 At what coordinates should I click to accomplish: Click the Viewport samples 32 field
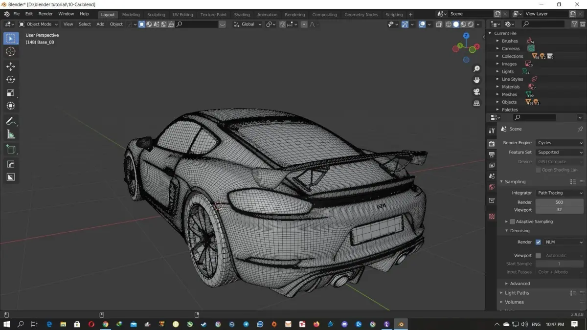point(560,210)
